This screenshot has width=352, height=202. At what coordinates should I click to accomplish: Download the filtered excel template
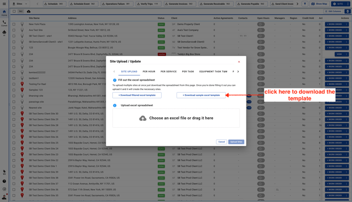click(137, 95)
